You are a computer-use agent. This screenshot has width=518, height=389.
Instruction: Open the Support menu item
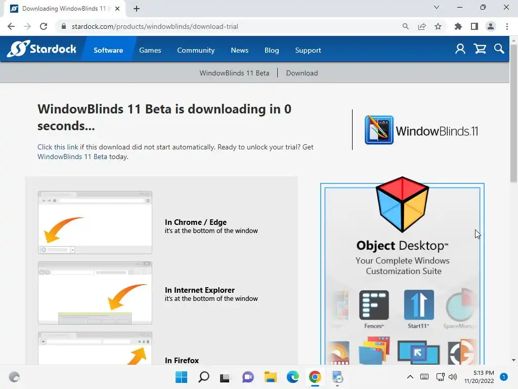coord(308,50)
